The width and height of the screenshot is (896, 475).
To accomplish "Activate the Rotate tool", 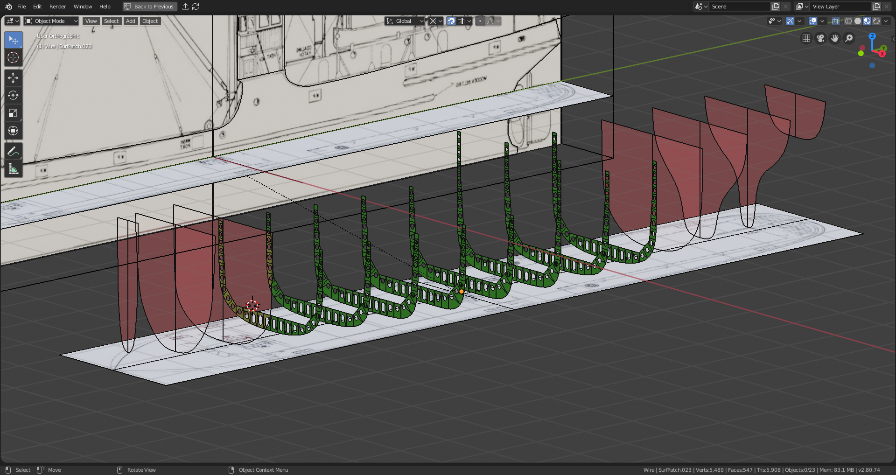I will pyautogui.click(x=13, y=96).
